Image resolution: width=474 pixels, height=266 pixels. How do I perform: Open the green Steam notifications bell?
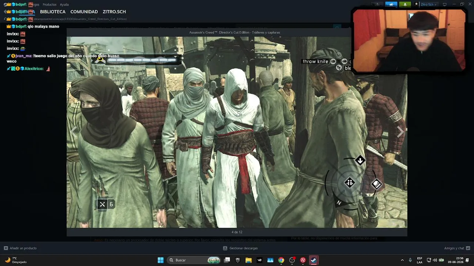[x=405, y=4]
